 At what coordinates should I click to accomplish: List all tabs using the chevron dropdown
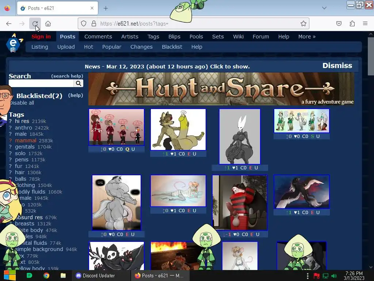[x=324, y=8]
